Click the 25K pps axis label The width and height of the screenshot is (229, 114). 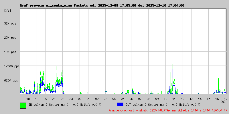point(10,38)
